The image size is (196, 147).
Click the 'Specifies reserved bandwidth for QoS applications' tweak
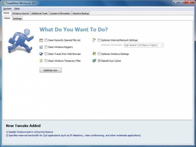[73, 136]
